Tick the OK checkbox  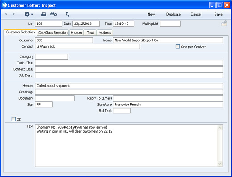click(x=13, y=119)
